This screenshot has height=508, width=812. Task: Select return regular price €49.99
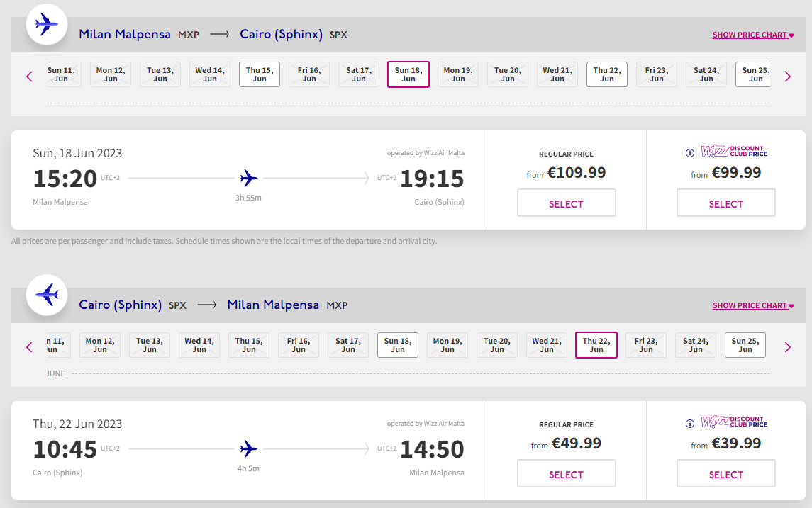point(567,473)
